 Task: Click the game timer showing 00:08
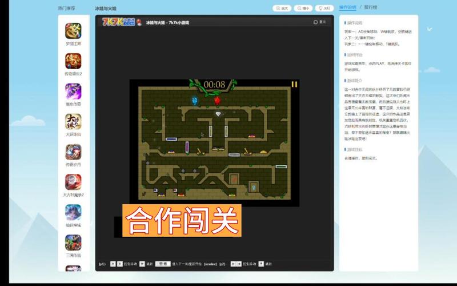[214, 85]
